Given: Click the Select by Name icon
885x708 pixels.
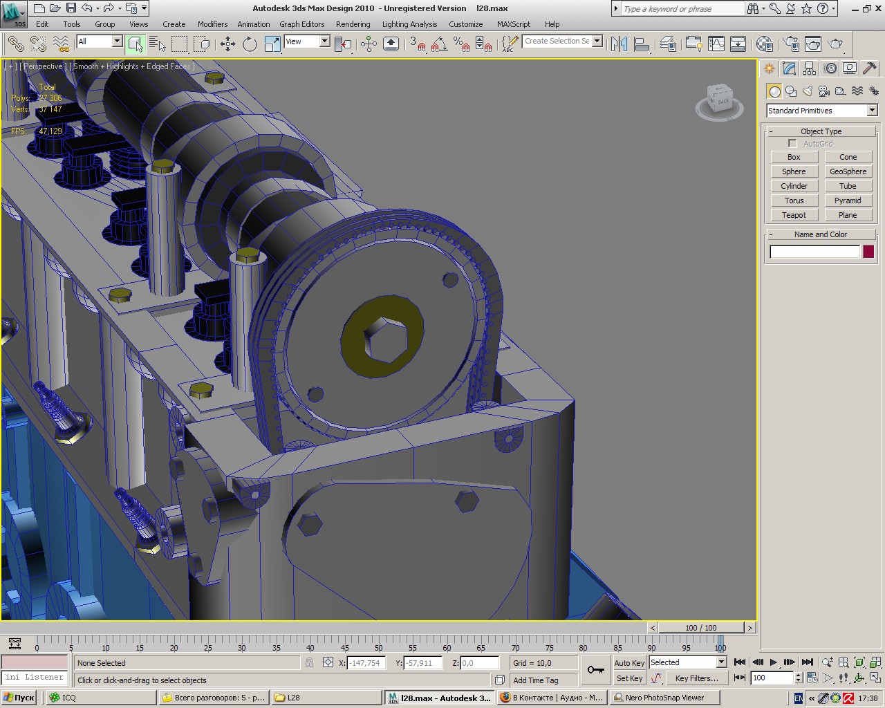Looking at the screenshot, I should coord(158,44).
